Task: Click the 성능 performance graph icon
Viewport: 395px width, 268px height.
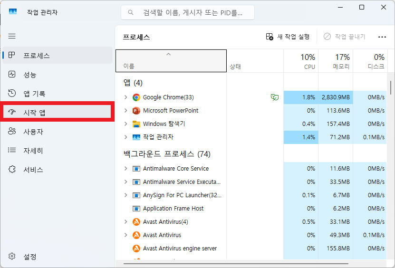Action: click(12, 74)
